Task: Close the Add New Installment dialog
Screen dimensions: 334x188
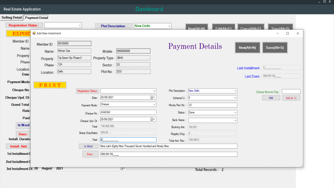Action: [x=298, y=33]
